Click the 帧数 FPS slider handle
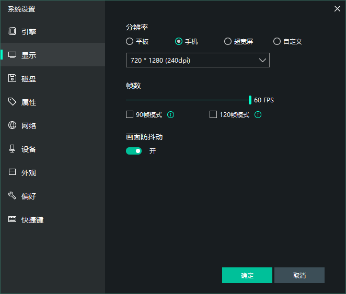This screenshot has width=346, height=294. coord(250,100)
